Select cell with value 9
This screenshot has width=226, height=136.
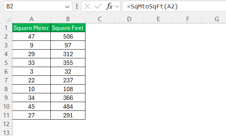pos(31,45)
